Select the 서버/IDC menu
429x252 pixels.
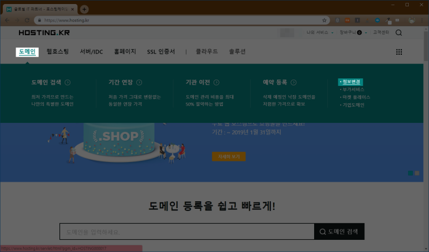91,52
